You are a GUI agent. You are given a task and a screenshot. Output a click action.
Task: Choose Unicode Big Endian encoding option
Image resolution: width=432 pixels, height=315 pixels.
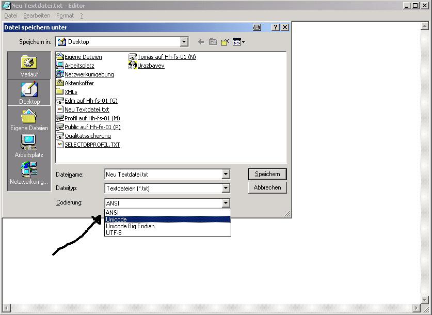pyautogui.click(x=168, y=226)
